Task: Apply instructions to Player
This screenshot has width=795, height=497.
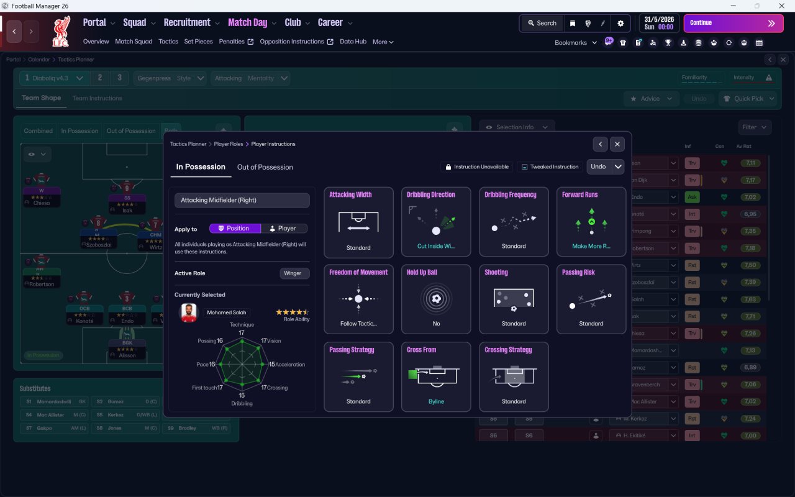Action: 284,229
